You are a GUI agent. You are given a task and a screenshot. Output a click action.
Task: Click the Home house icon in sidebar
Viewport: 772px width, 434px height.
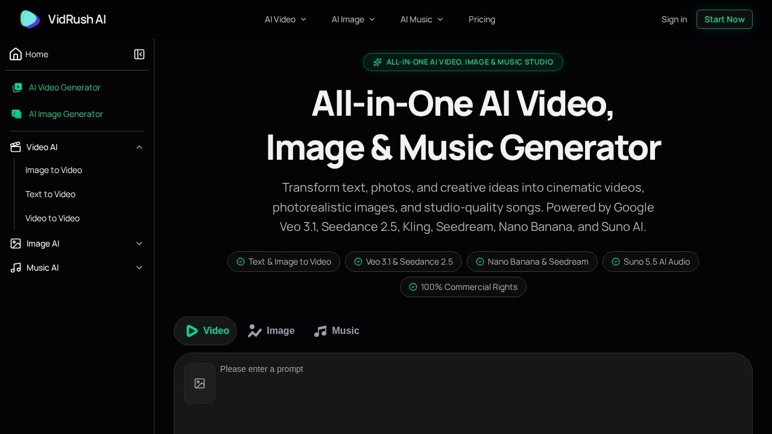[x=16, y=54]
